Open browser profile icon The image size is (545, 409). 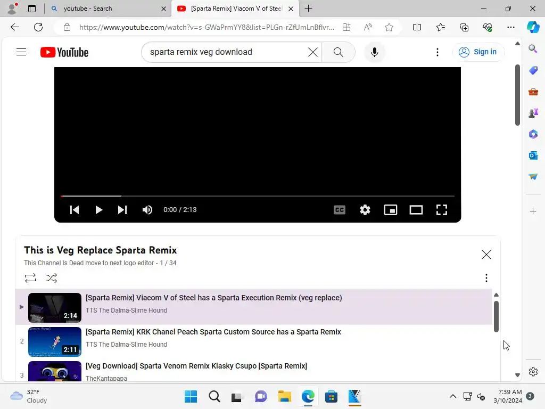(x=12, y=9)
